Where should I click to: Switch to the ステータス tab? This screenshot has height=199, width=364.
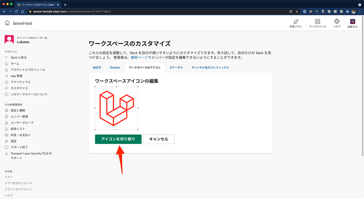pyautogui.click(x=176, y=67)
